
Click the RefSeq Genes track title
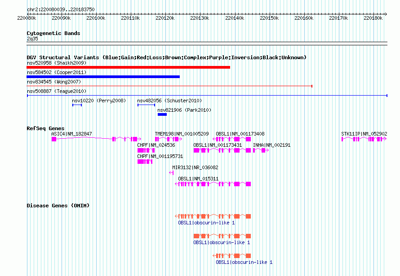point(46,128)
